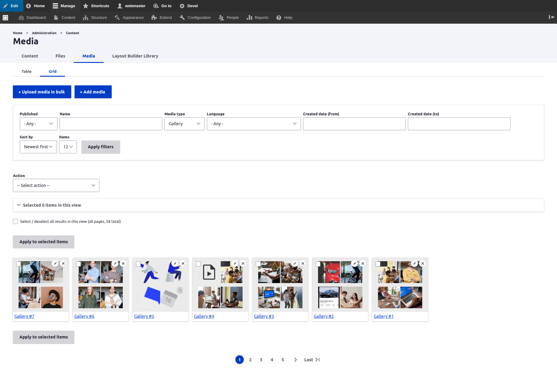The image size is (557, 390).
Task: Tick the checkbox on Gallery #7 card
Action: [x=19, y=264]
